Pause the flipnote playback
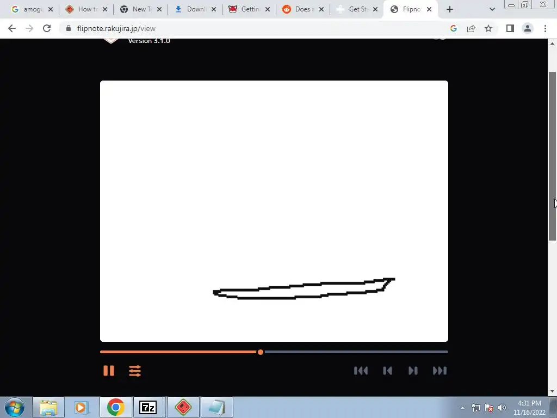Viewport: 557px width, 418px height. (x=109, y=371)
